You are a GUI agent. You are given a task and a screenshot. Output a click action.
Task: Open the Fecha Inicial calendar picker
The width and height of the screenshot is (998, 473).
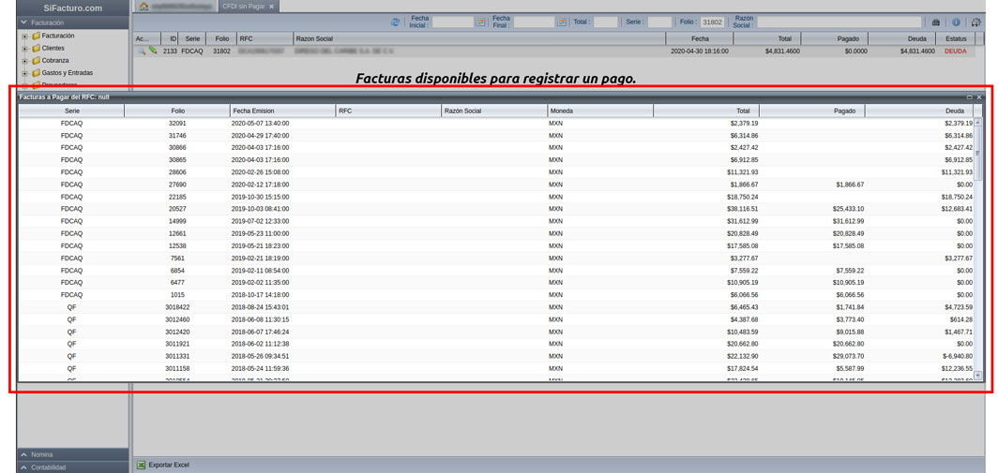click(480, 22)
